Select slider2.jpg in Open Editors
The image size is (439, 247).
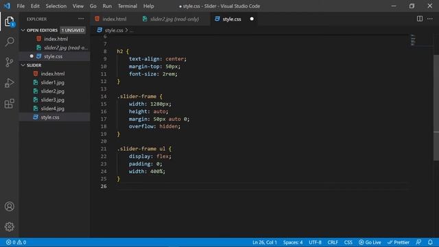(x=66, y=47)
